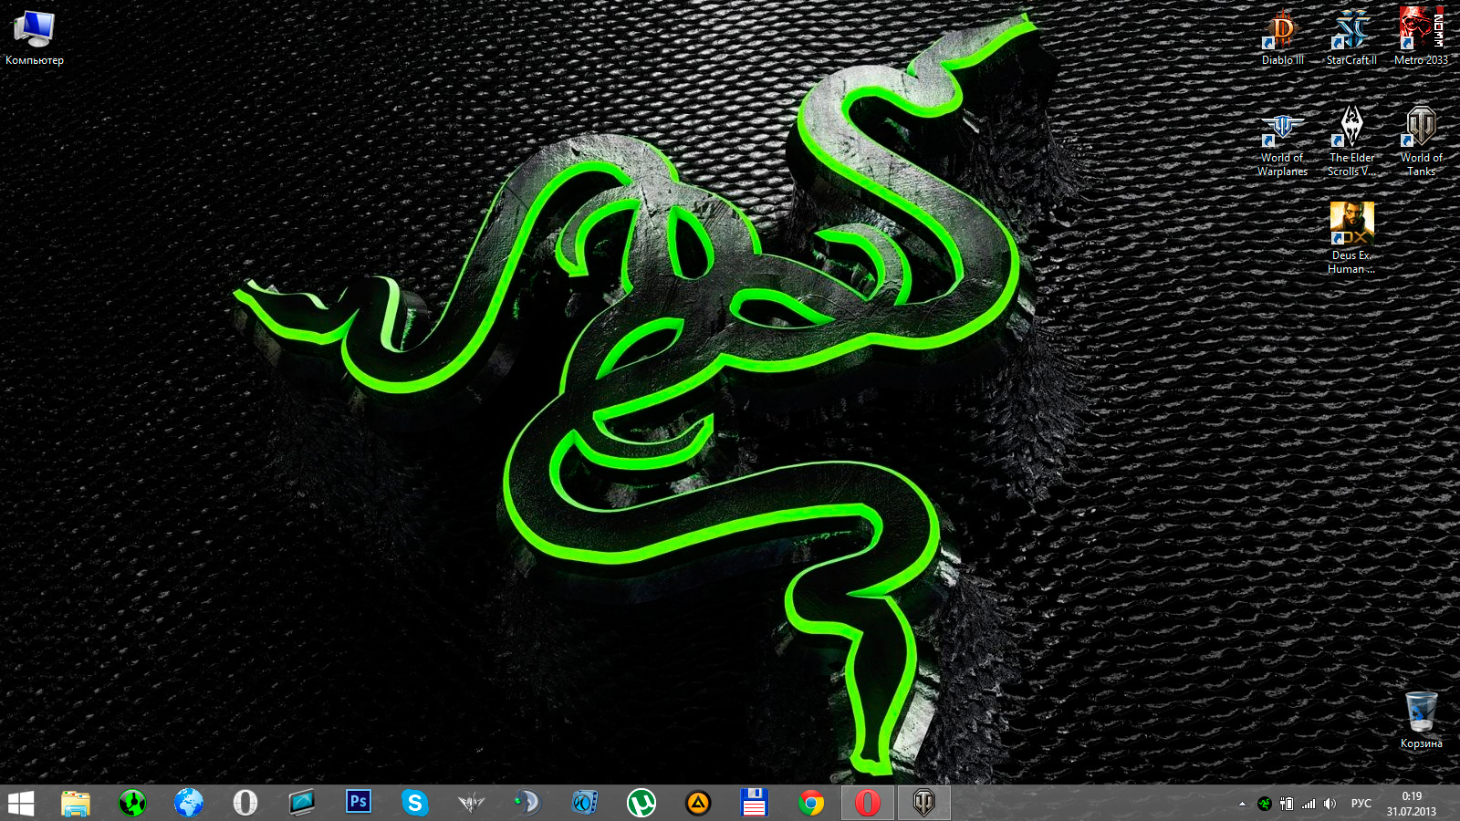
Task: Select the World of Warplanes shortcut
Action: pyautogui.click(x=1283, y=142)
